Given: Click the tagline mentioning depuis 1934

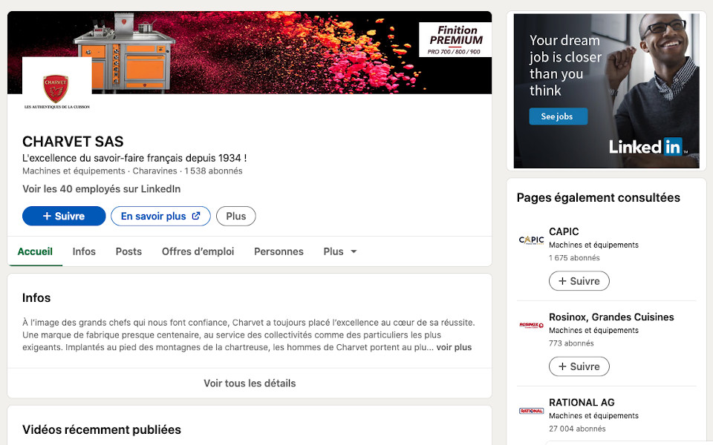Looking at the screenshot, I should [134, 158].
